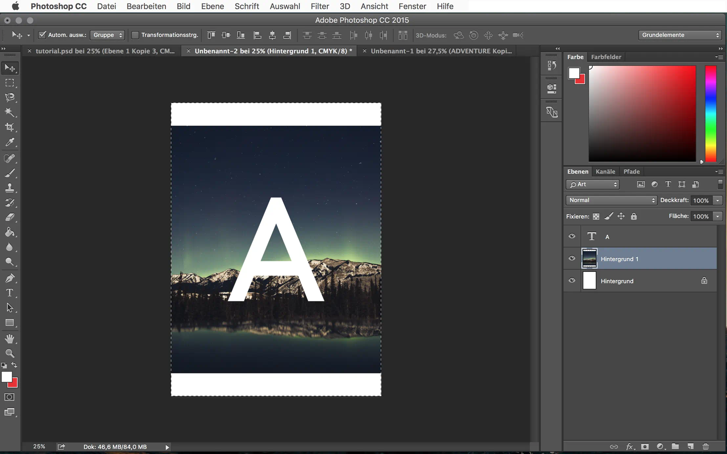The width and height of the screenshot is (727, 454).
Task: Add layer style with fx icon
Action: [x=629, y=446]
